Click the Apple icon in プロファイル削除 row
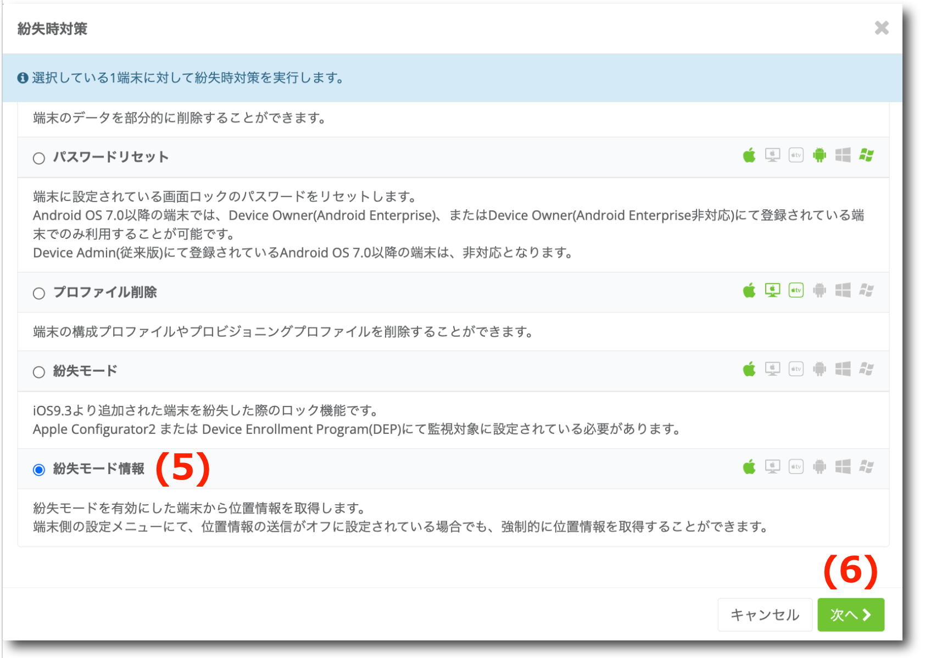The image size is (925, 658). tap(749, 290)
